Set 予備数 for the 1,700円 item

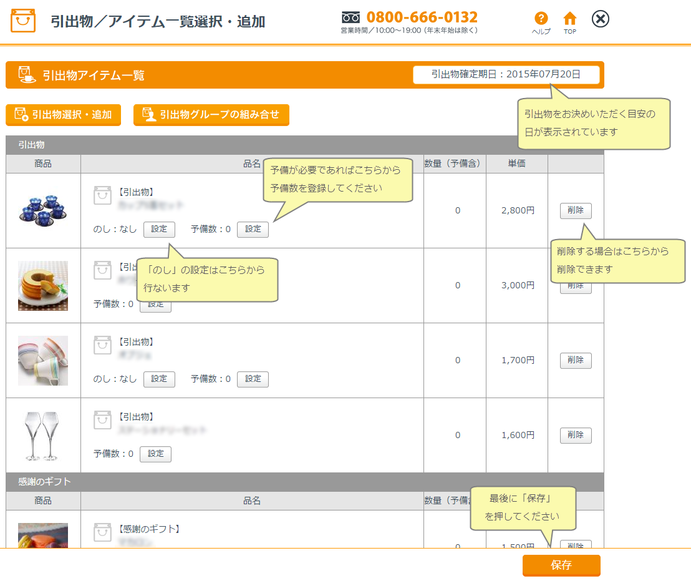(253, 379)
